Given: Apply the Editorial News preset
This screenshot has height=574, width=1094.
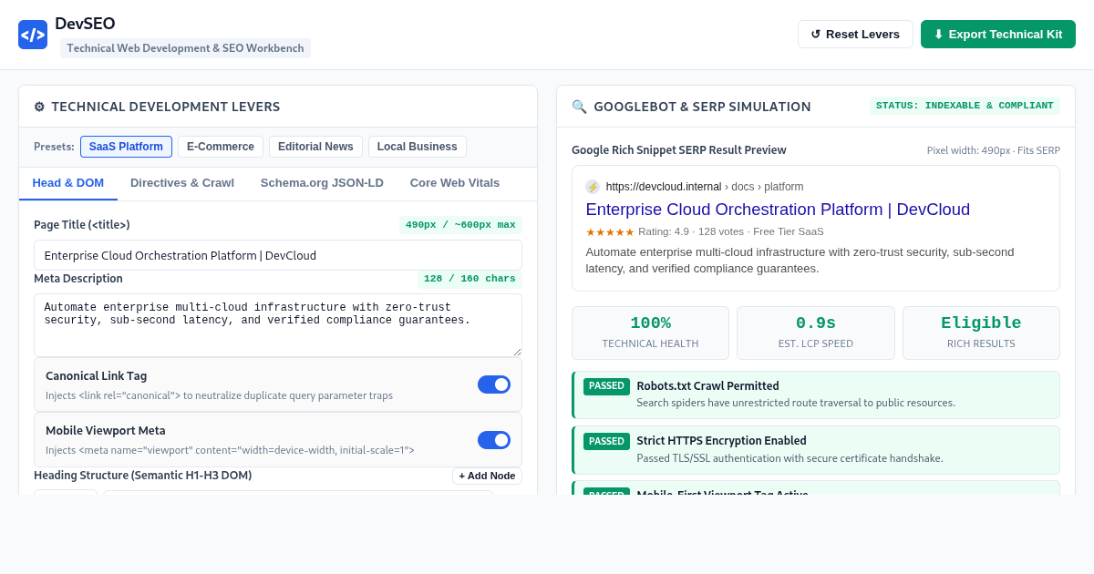Looking at the screenshot, I should pyautogui.click(x=315, y=147).
